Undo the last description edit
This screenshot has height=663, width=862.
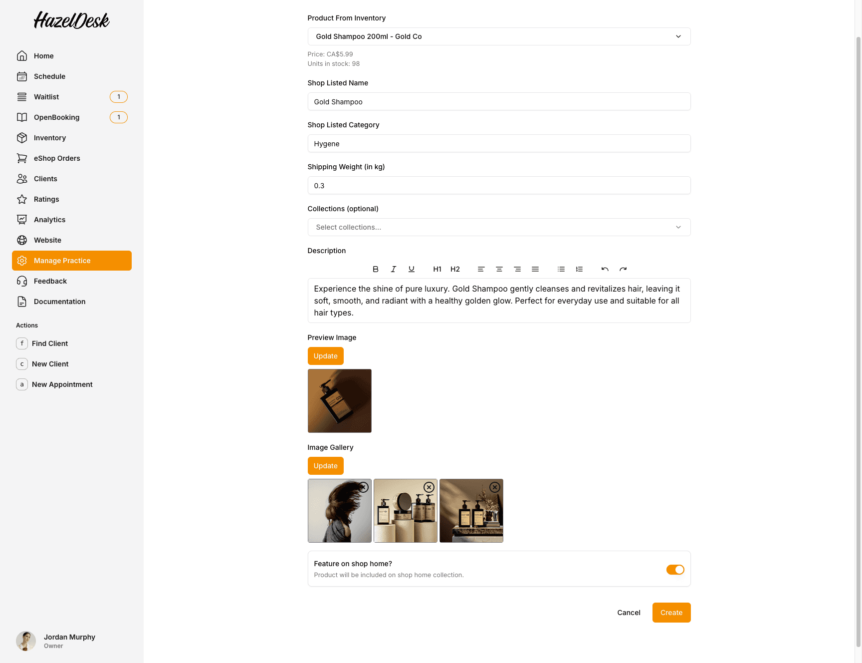point(605,269)
